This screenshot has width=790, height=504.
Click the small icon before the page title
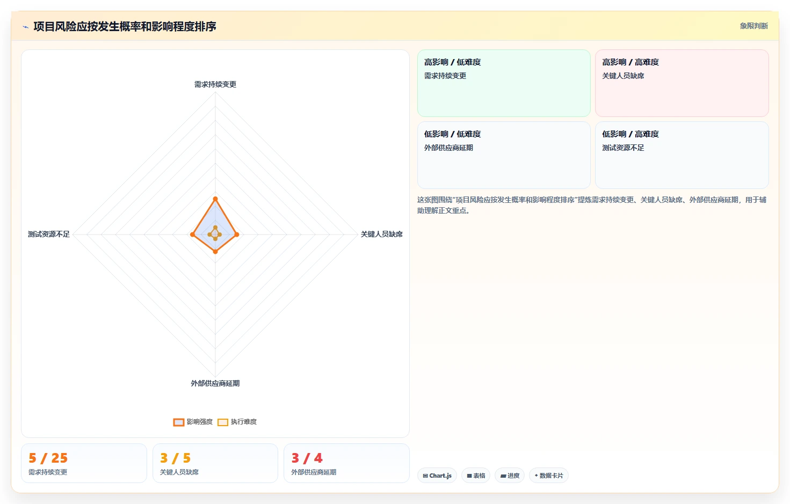pos(25,26)
